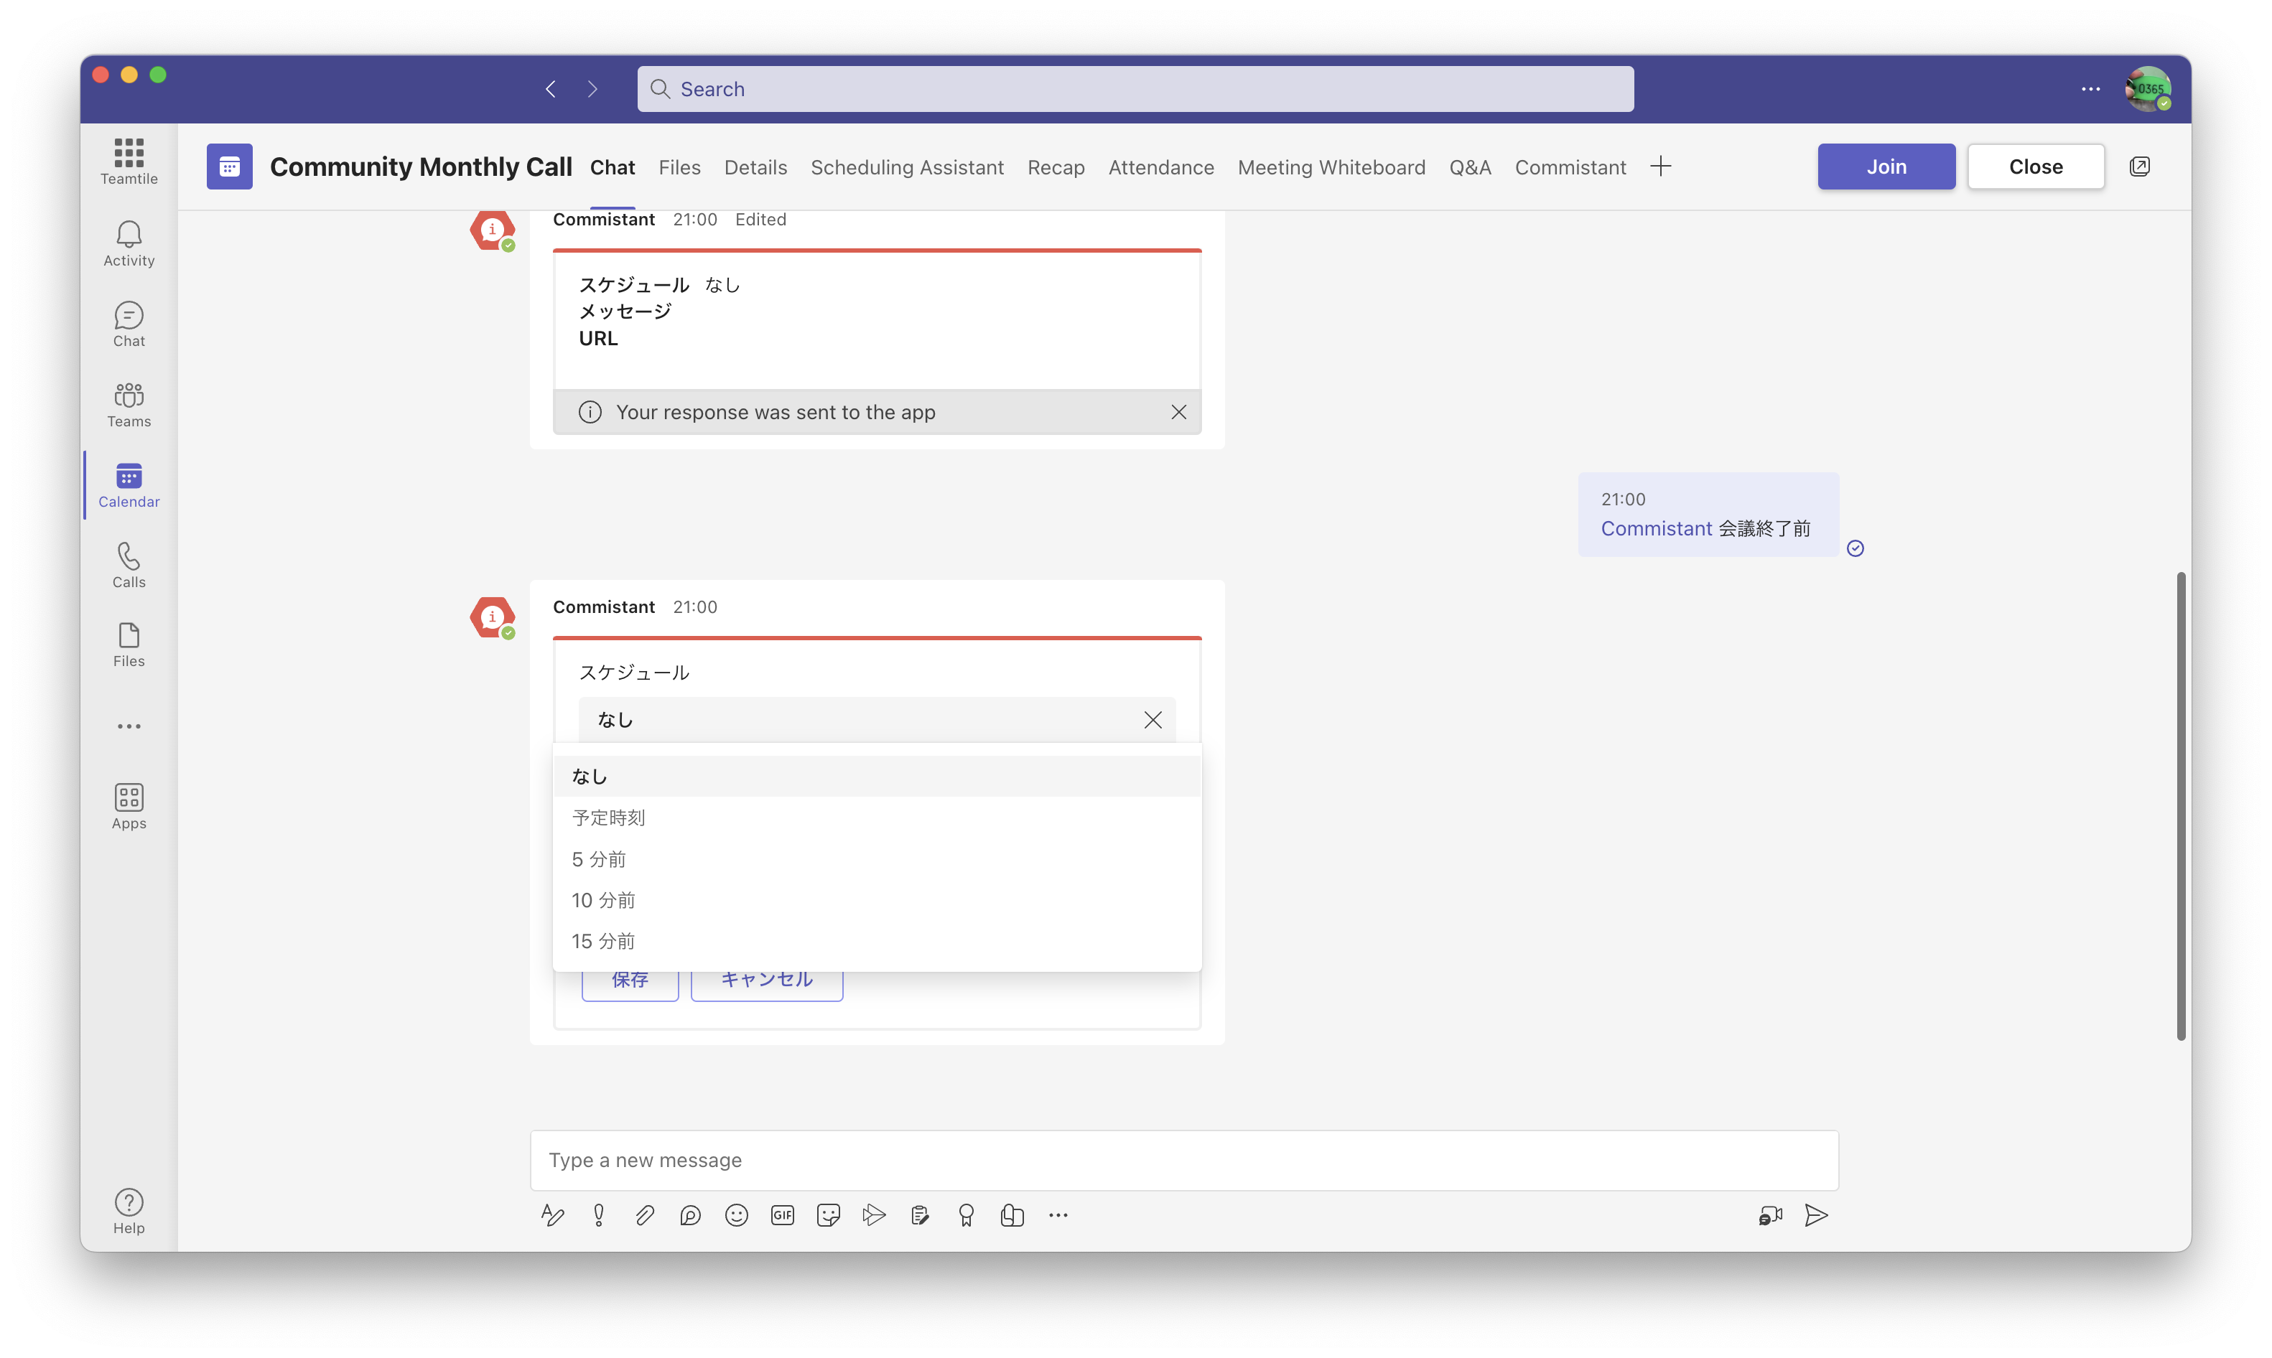Open the Calendar view
This screenshot has height=1358, width=2272.
pyautogui.click(x=129, y=485)
